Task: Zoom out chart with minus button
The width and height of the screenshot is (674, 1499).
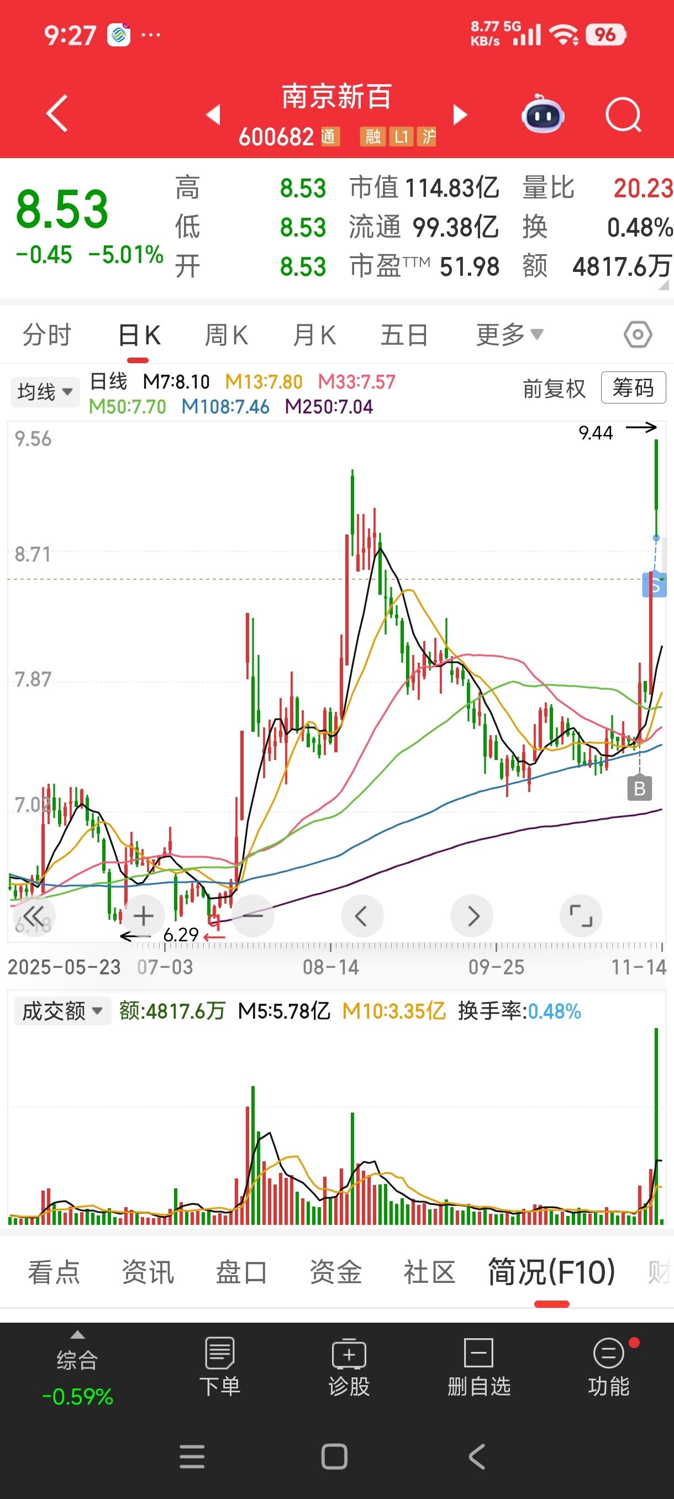Action: click(253, 916)
